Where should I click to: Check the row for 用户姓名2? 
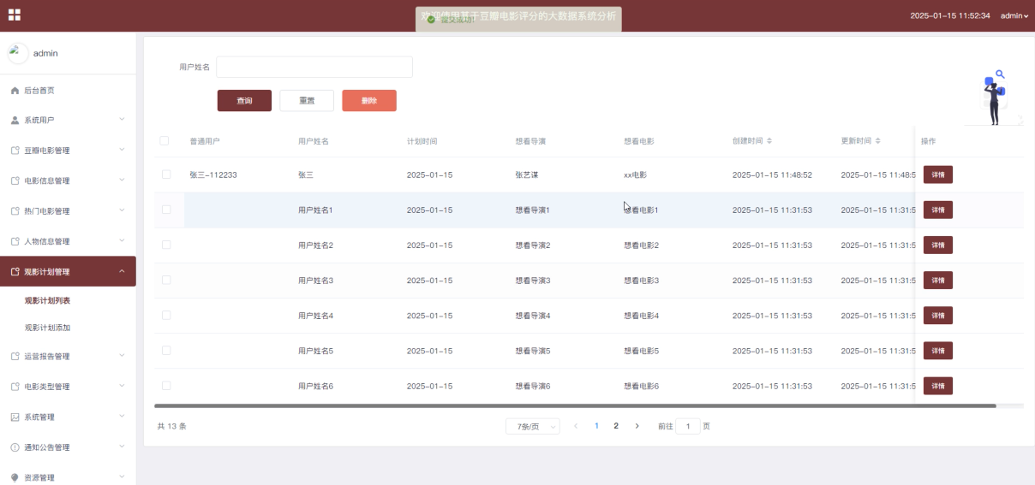tap(166, 245)
